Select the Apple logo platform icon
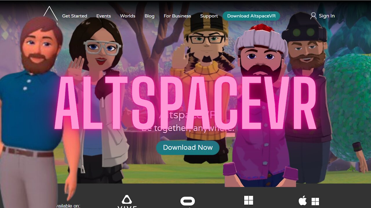371x208 pixels. 303,201
